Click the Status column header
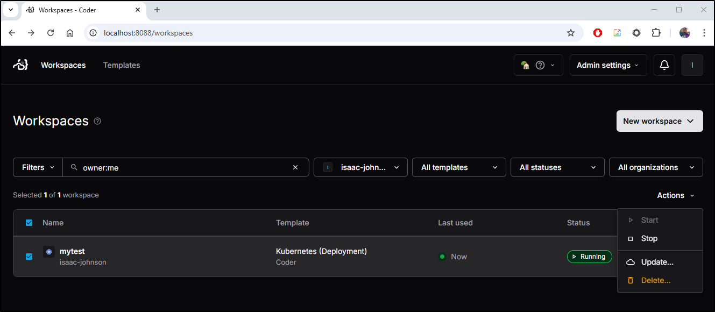Image resolution: width=715 pixels, height=312 pixels. coord(578,223)
